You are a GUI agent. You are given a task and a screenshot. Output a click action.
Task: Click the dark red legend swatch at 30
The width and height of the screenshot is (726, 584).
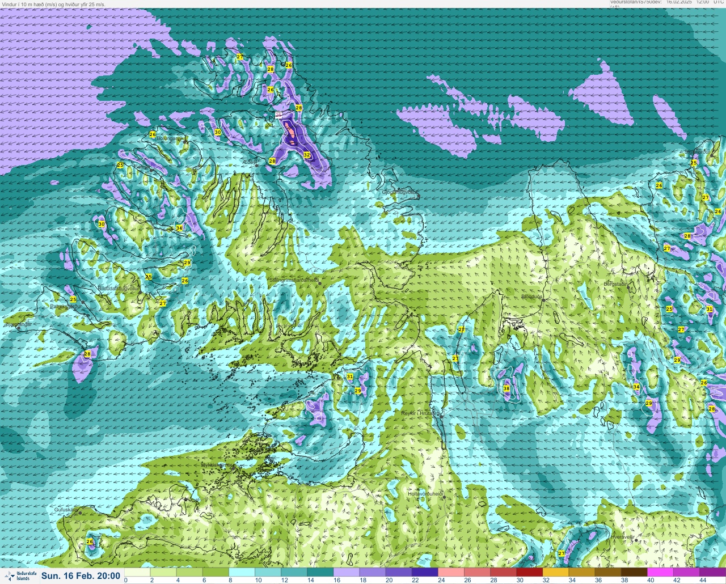coord(530,572)
